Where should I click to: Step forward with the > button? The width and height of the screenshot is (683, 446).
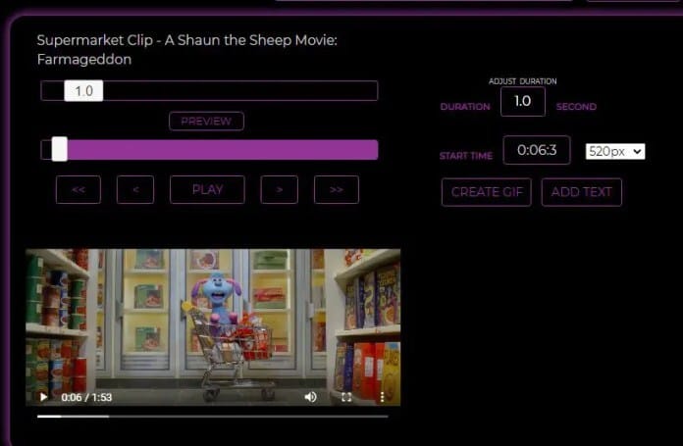pos(280,190)
